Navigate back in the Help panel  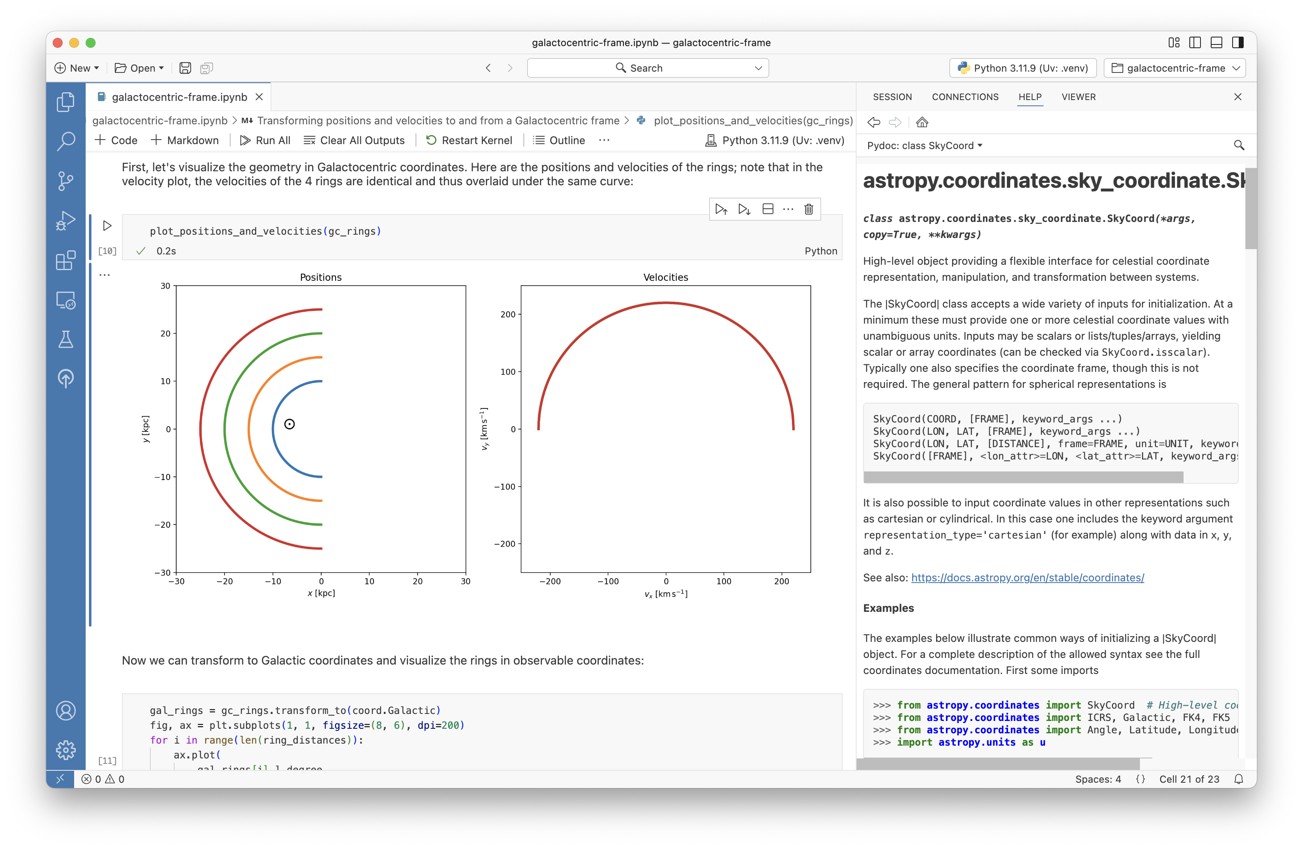(x=874, y=122)
